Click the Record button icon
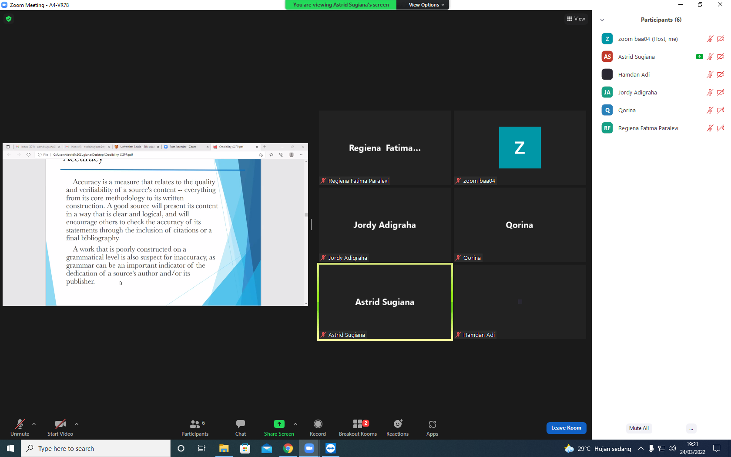This screenshot has width=731, height=457. click(318, 424)
